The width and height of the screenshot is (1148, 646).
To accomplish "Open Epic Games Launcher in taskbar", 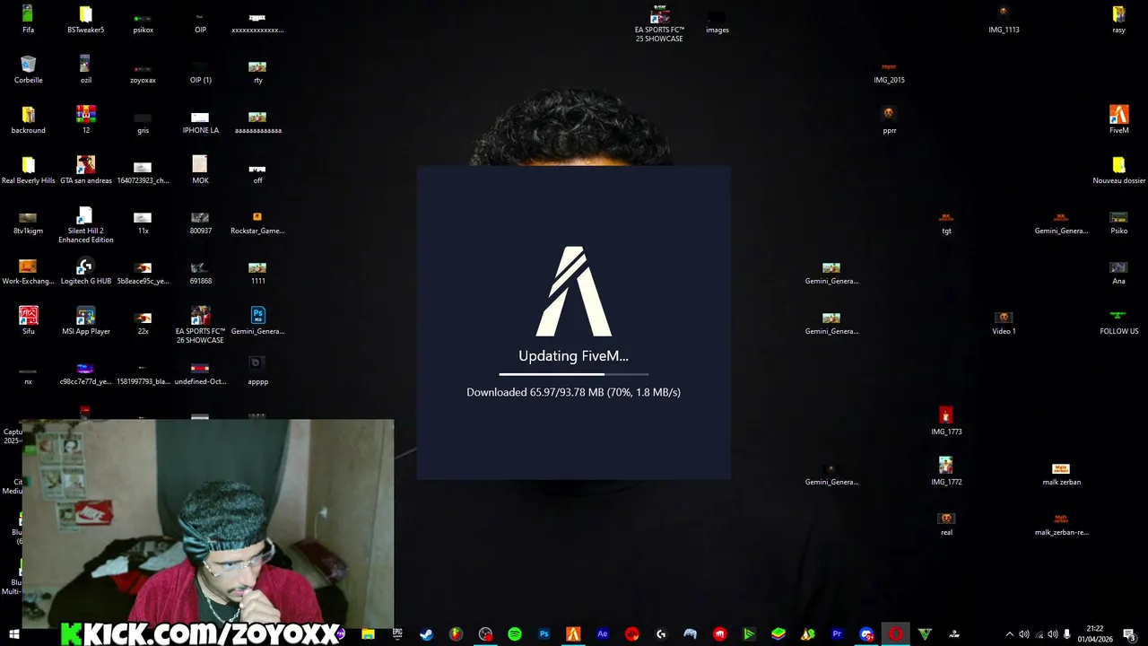I will [x=397, y=633].
